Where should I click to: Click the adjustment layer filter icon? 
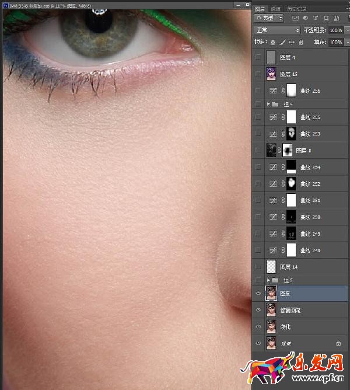click(306, 18)
